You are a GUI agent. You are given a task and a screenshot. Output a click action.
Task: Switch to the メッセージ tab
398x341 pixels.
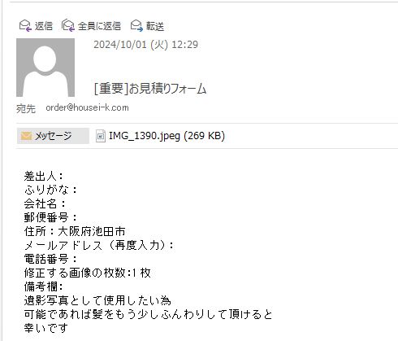click(53, 136)
